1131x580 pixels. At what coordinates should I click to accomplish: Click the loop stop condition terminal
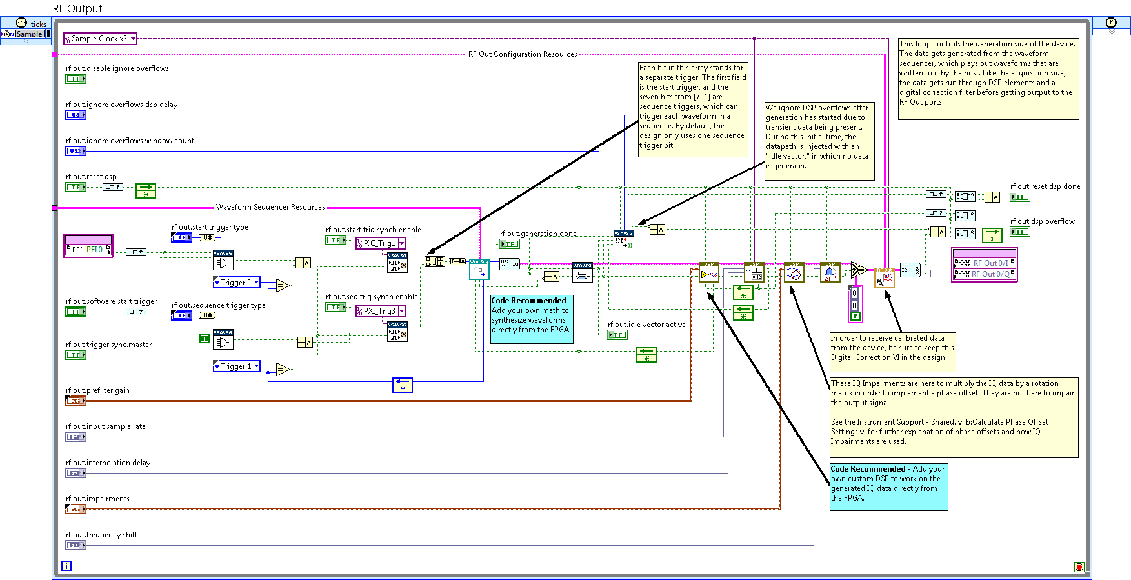pos(1079,567)
